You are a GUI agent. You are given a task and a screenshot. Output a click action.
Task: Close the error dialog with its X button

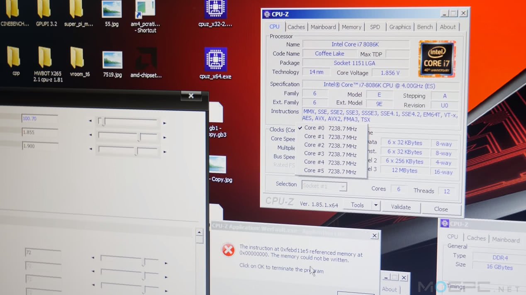pyautogui.click(x=375, y=236)
